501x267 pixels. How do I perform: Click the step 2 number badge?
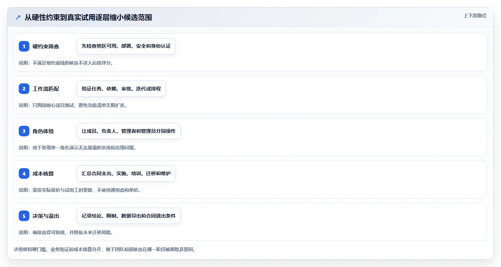pyautogui.click(x=24, y=89)
